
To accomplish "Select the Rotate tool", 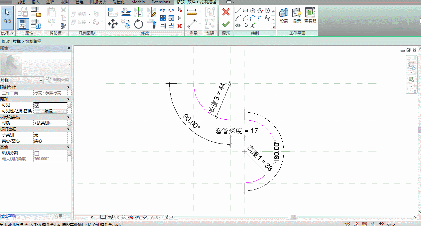I will coord(139,24).
